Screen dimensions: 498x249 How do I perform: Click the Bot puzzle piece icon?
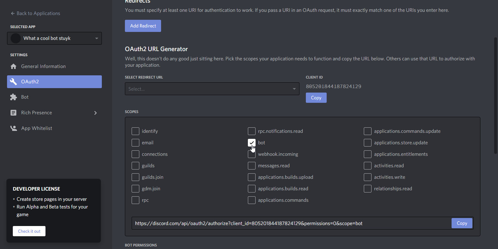[x=13, y=97]
